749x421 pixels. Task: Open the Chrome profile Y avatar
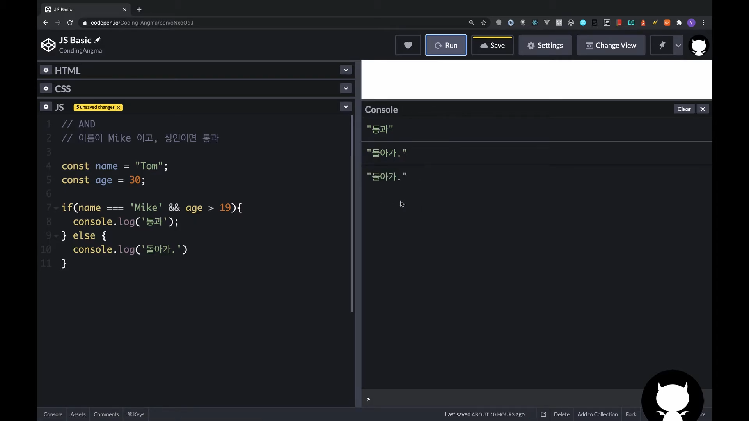coord(691,23)
